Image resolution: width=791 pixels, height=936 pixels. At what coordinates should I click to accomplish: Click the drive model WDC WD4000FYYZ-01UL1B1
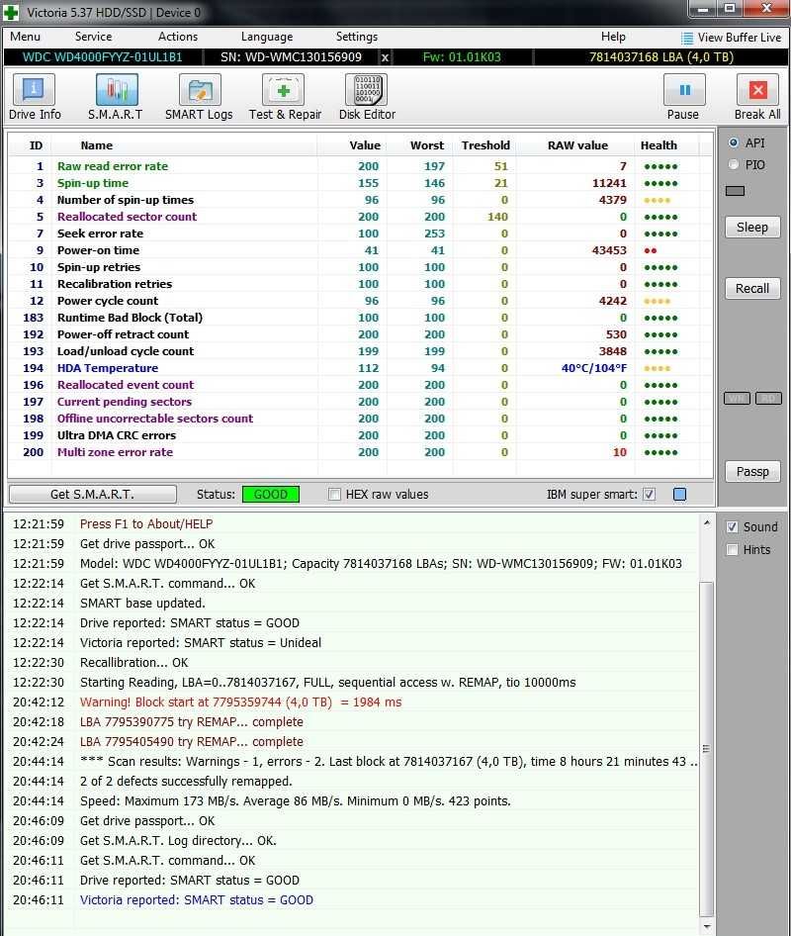coord(103,57)
